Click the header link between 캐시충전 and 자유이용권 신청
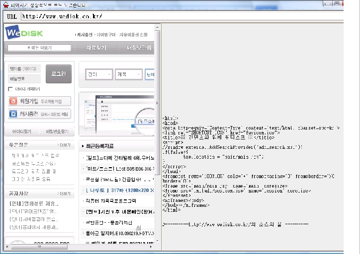 pyautogui.click(x=105, y=35)
